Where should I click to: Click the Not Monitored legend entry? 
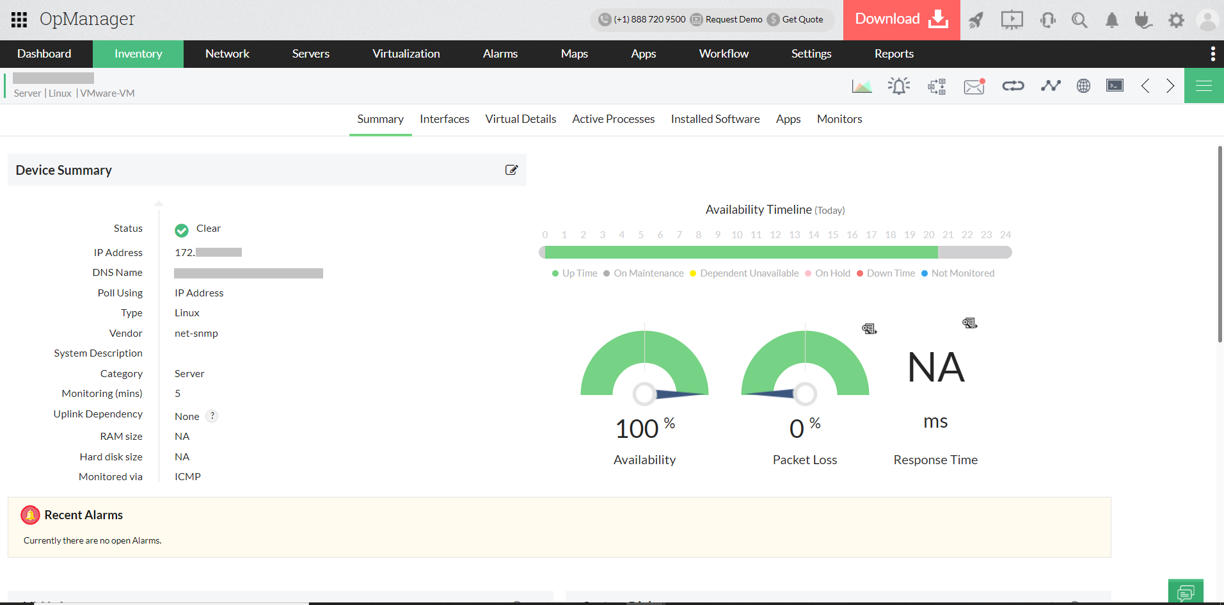(x=958, y=273)
